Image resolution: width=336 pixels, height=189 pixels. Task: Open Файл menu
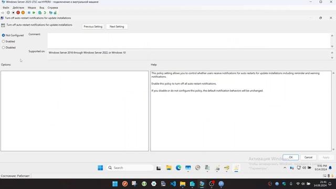(6, 7)
